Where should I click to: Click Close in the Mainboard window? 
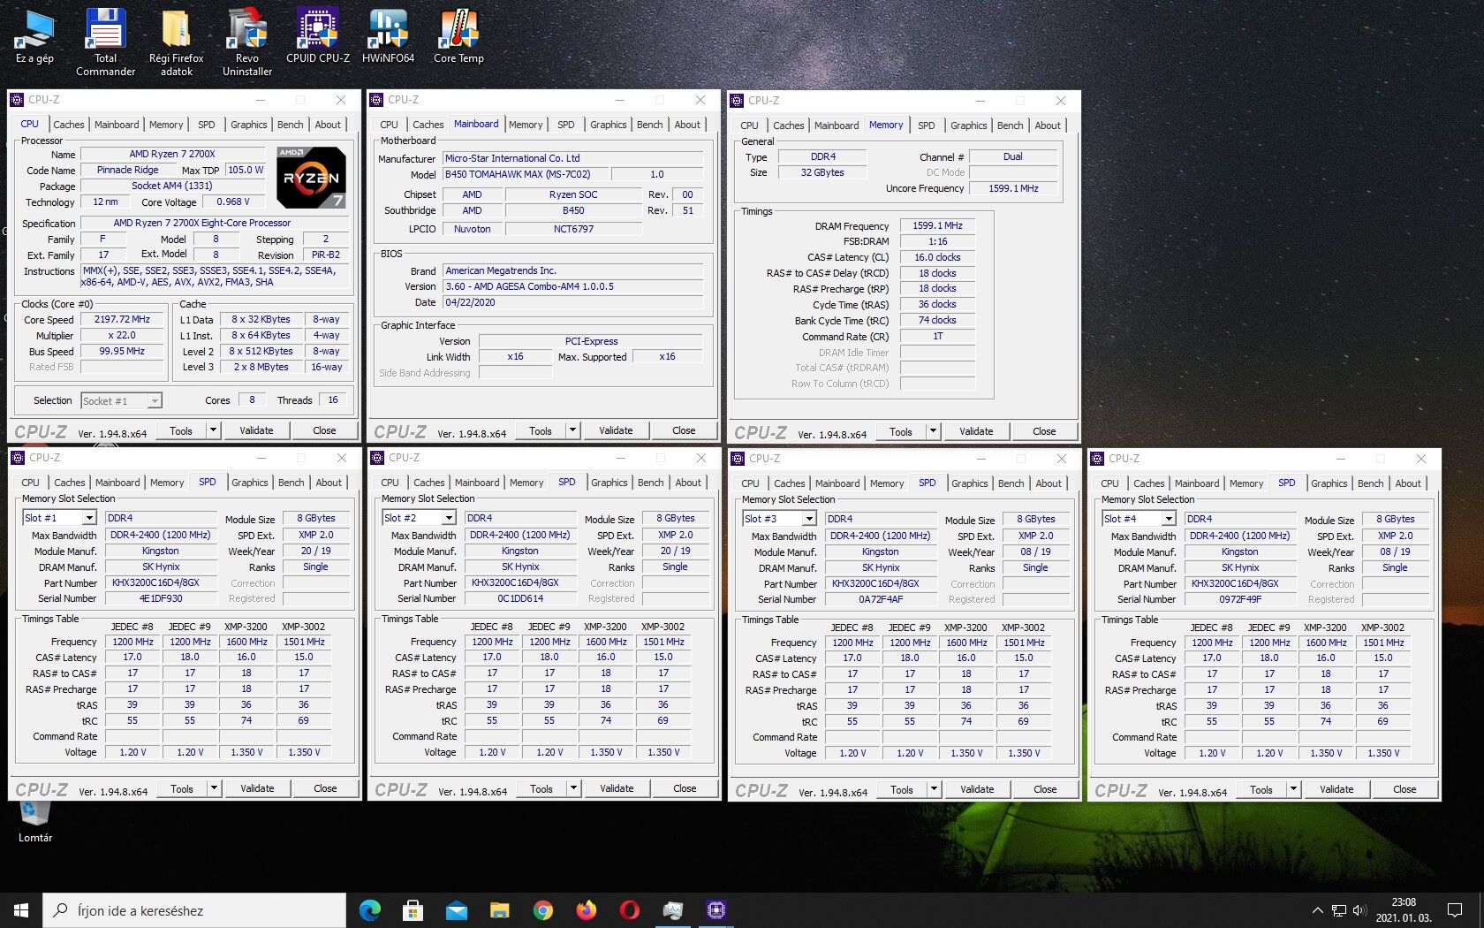(x=684, y=430)
